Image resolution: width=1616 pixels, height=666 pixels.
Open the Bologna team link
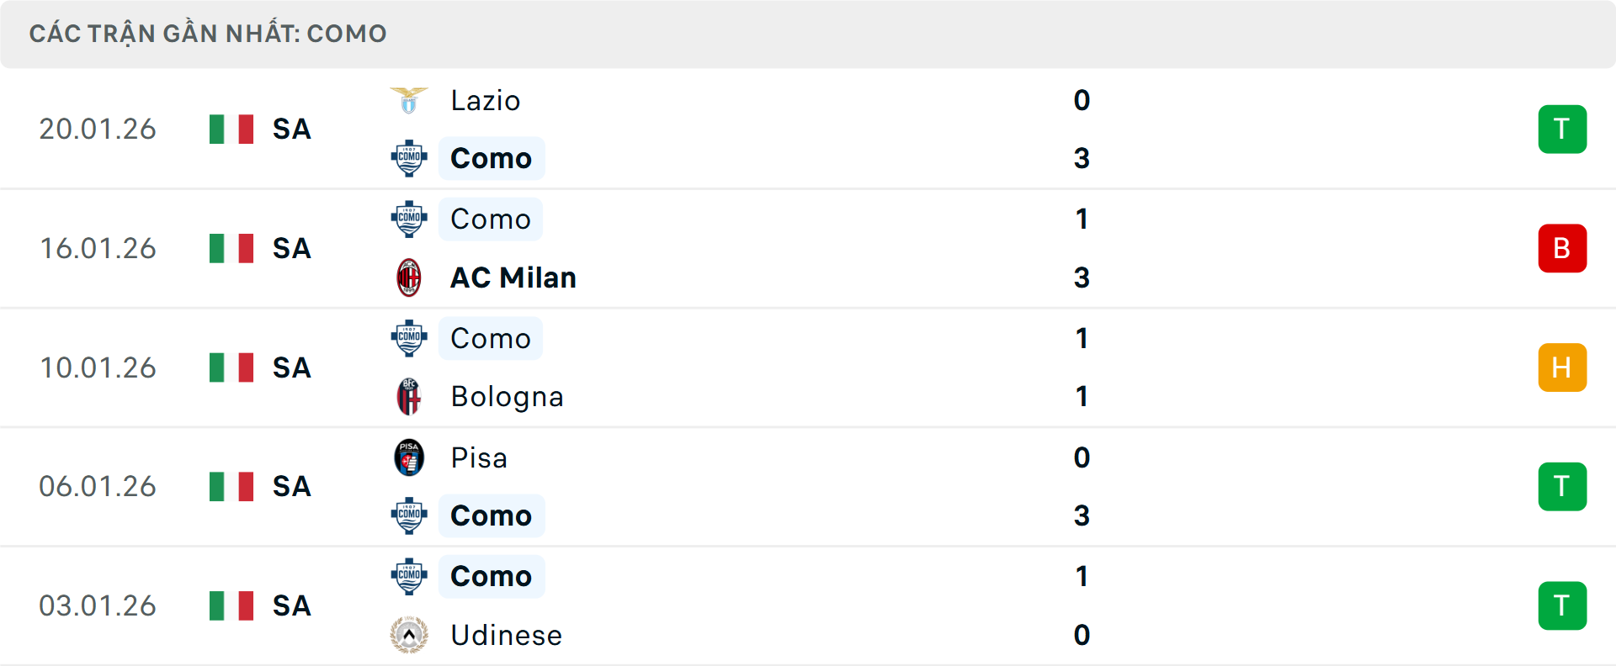tap(507, 397)
